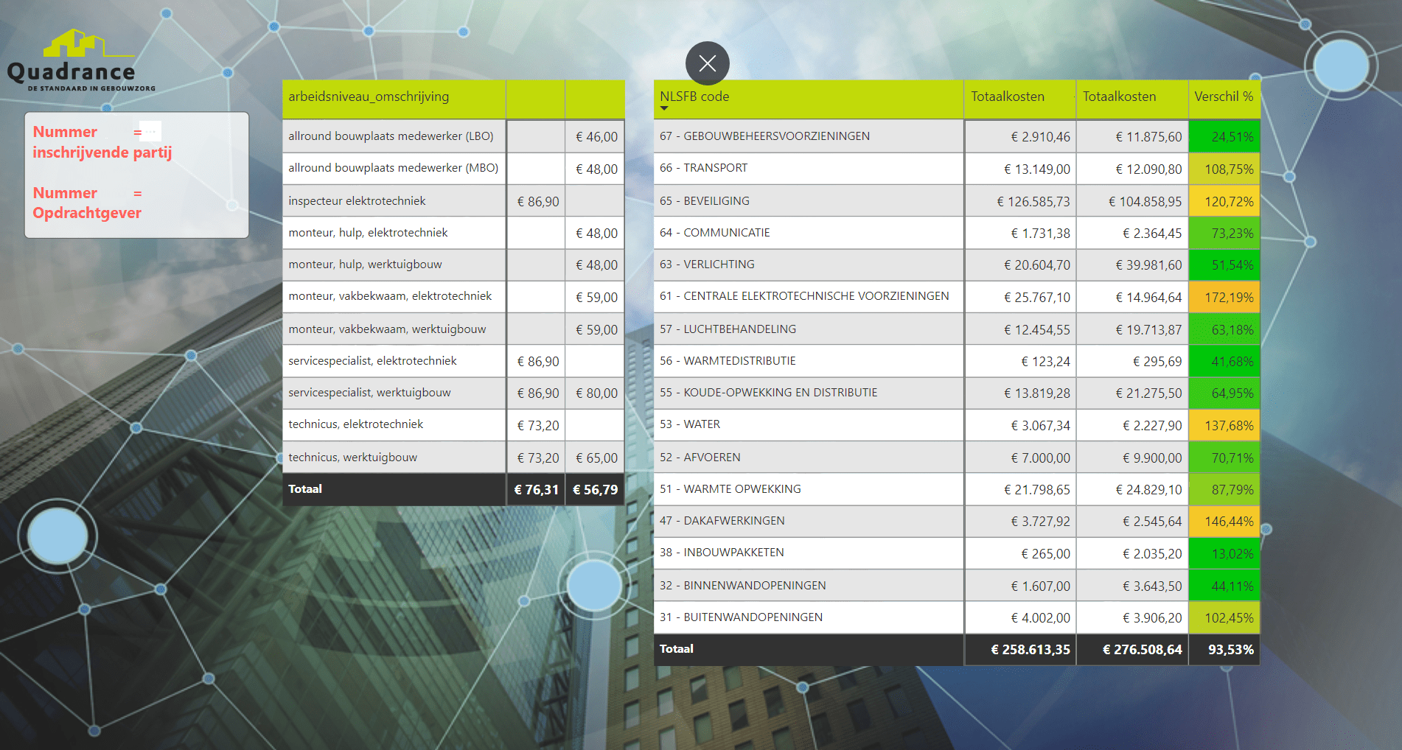
Task: Sort by the Verschil % column header
Action: coord(1223,97)
